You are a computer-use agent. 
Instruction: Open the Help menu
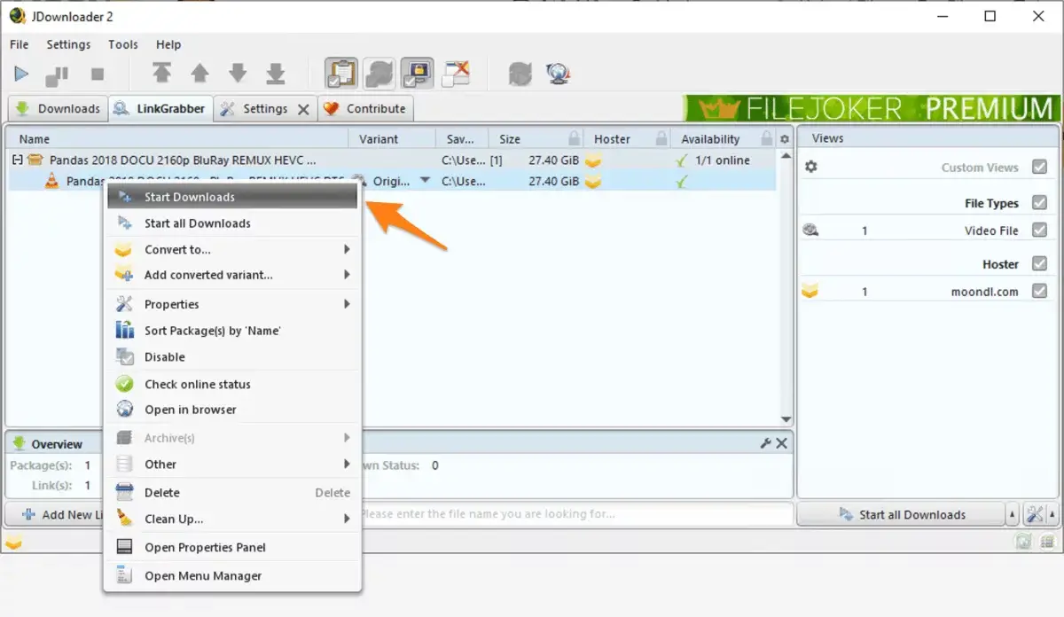pyautogui.click(x=168, y=44)
